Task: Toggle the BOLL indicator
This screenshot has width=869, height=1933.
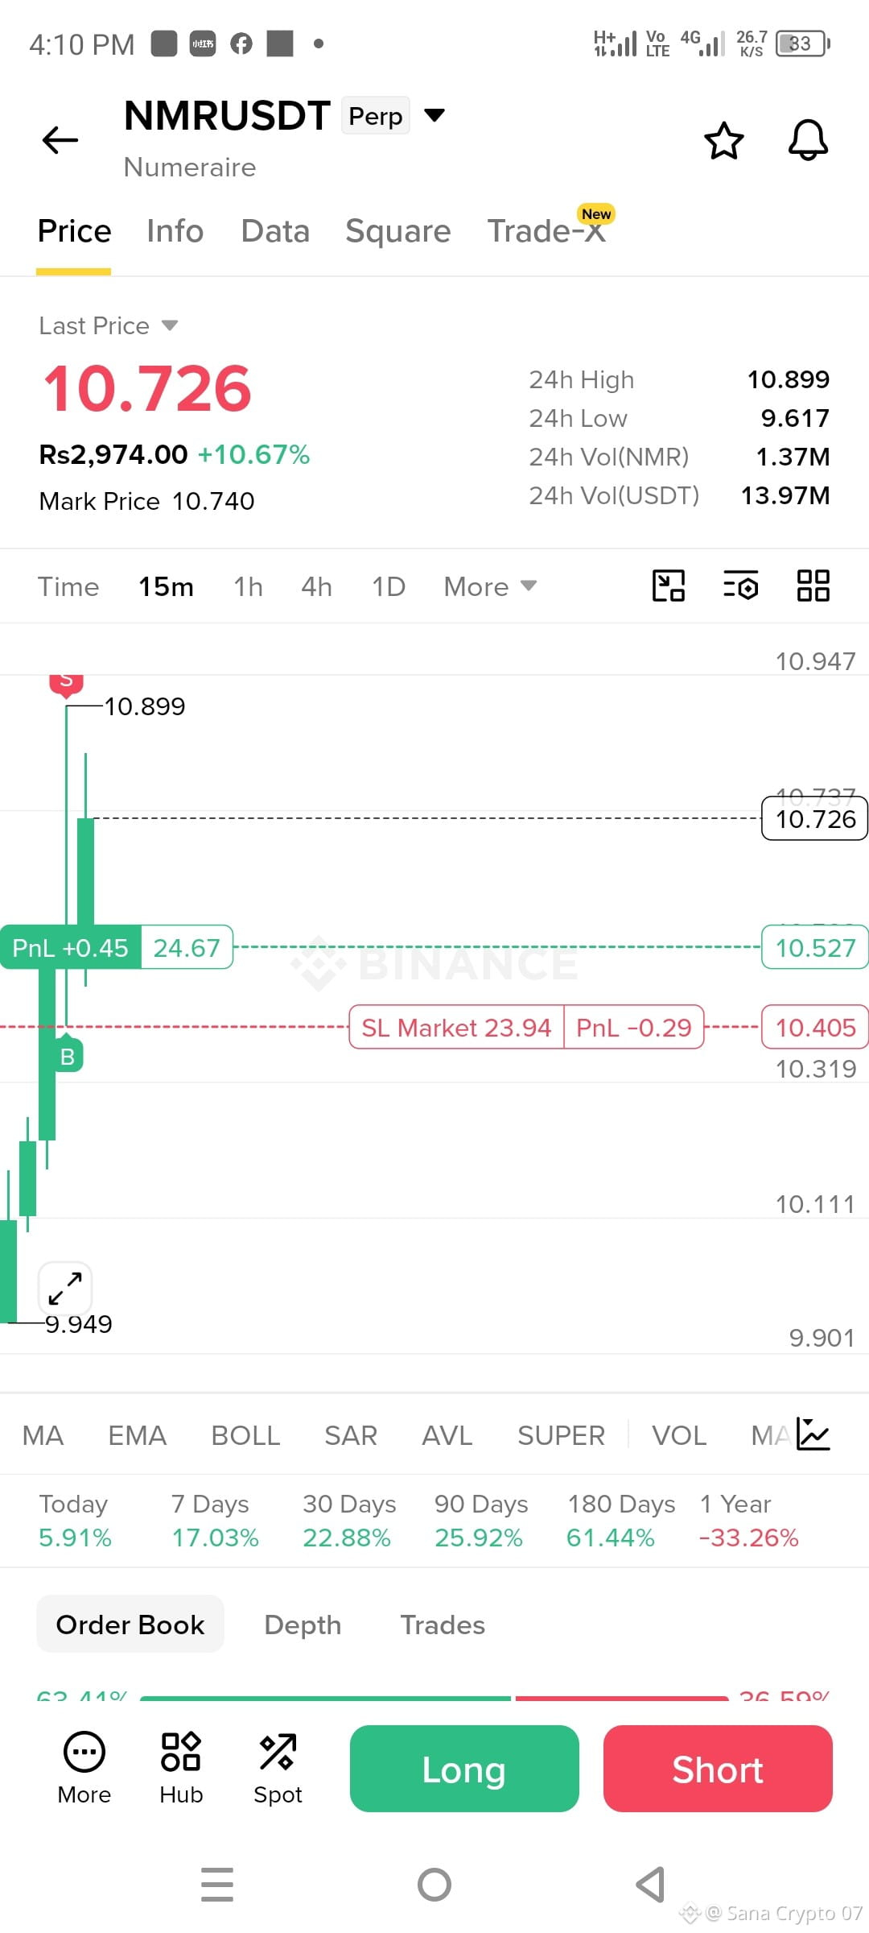Action: pyautogui.click(x=245, y=1435)
